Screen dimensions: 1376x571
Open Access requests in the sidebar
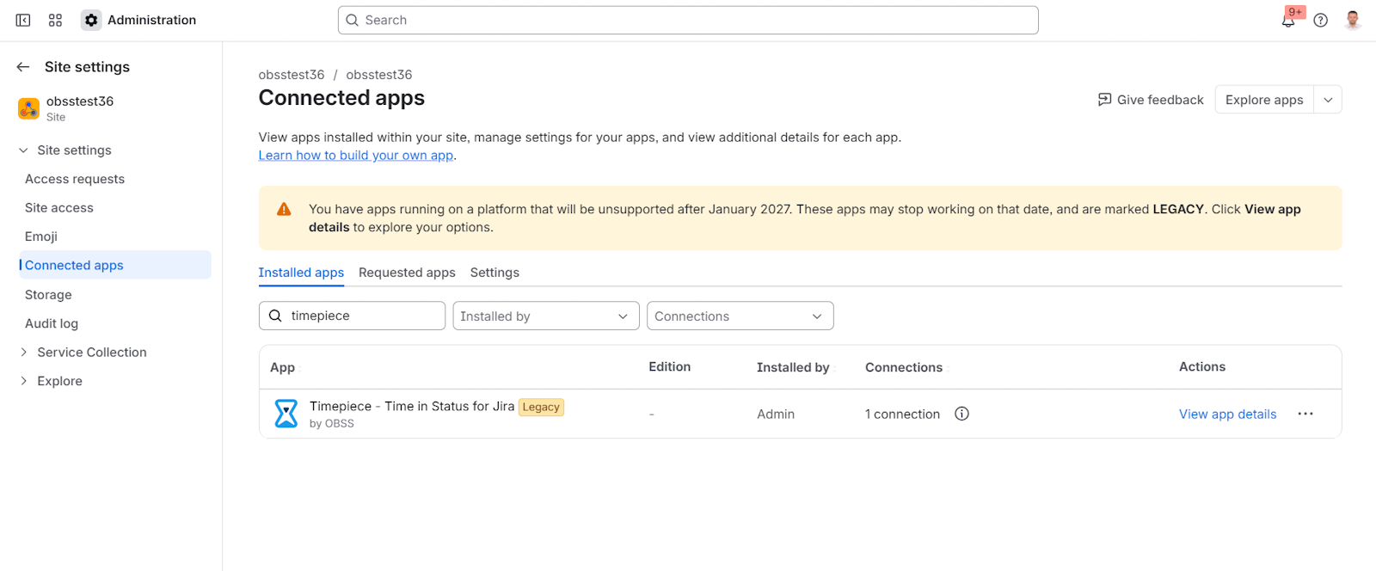pos(75,179)
